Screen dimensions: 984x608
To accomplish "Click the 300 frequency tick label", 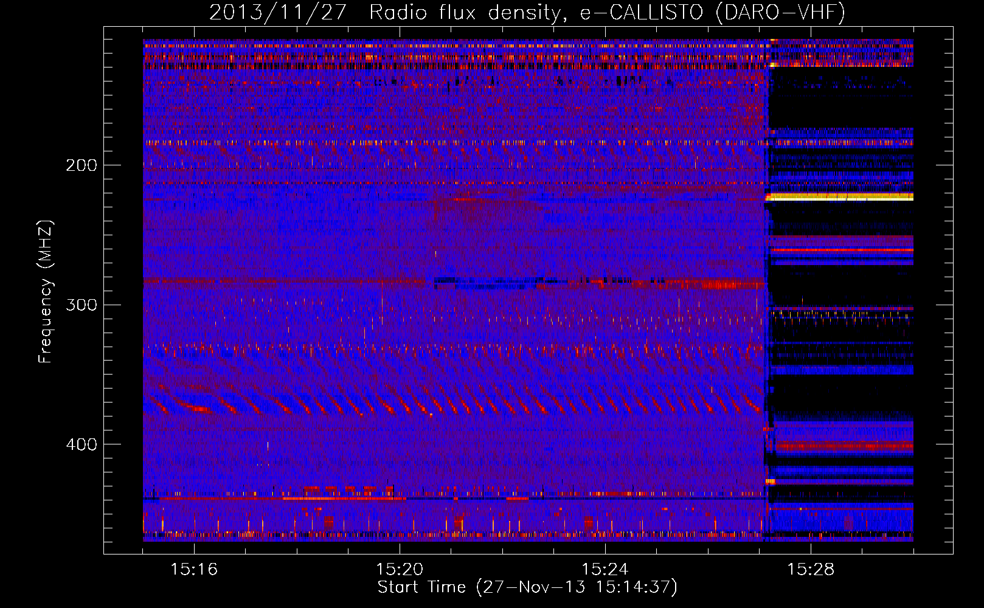I will point(81,305).
